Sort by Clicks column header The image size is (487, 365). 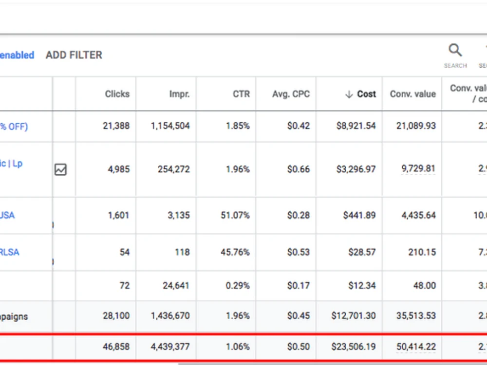pos(117,94)
